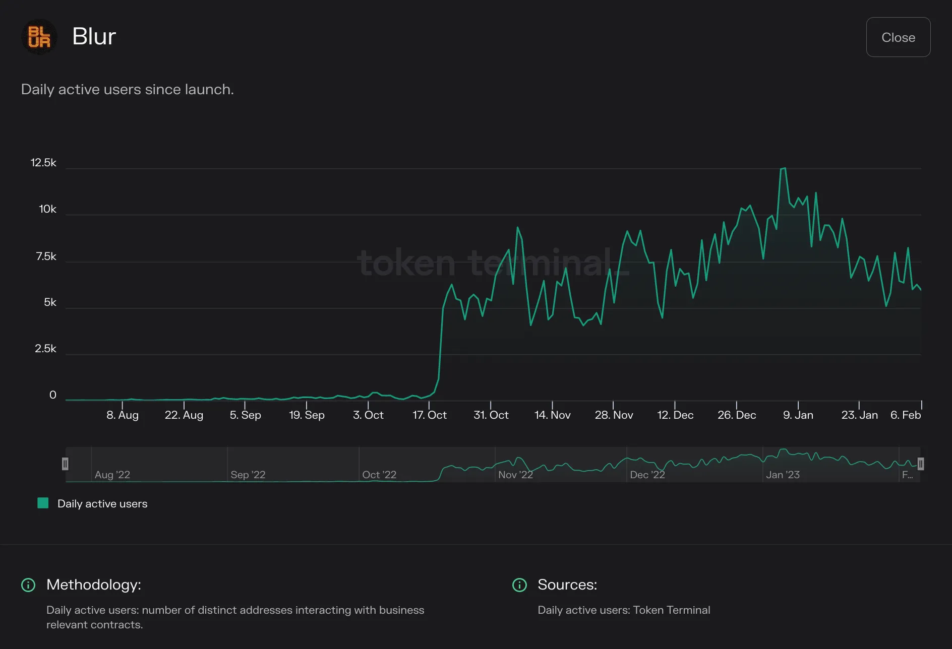Click the 5k y-axis value
The width and height of the screenshot is (952, 649).
pos(50,302)
